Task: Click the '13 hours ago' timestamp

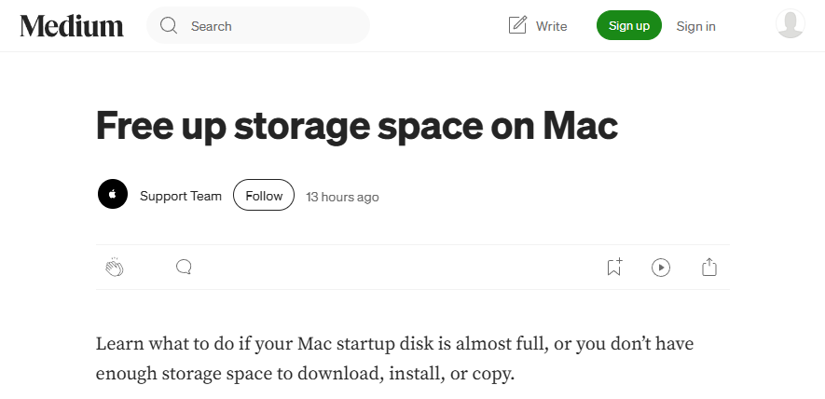Action: (342, 197)
